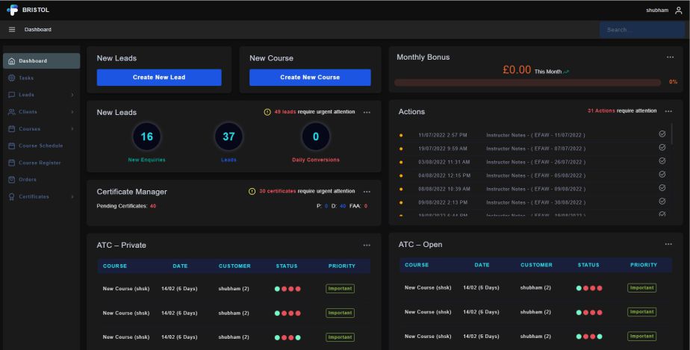Expand the Courses sidebar submenu chevron

pyautogui.click(x=72, y=129)
